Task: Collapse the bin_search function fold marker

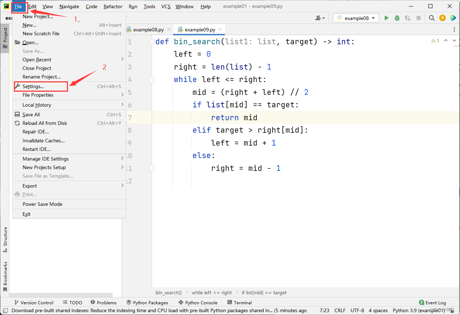Action: [x=152, y=42]
